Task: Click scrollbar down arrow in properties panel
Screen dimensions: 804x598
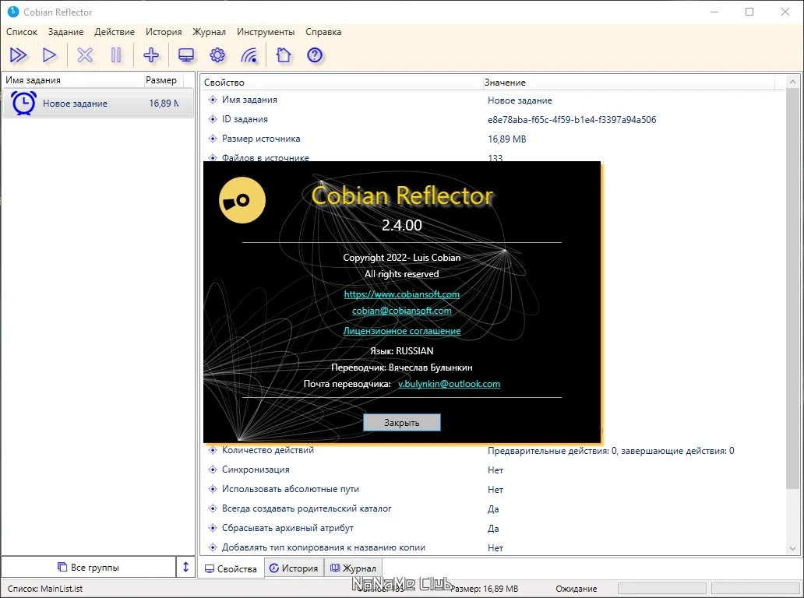Action: tap(792, 548)
